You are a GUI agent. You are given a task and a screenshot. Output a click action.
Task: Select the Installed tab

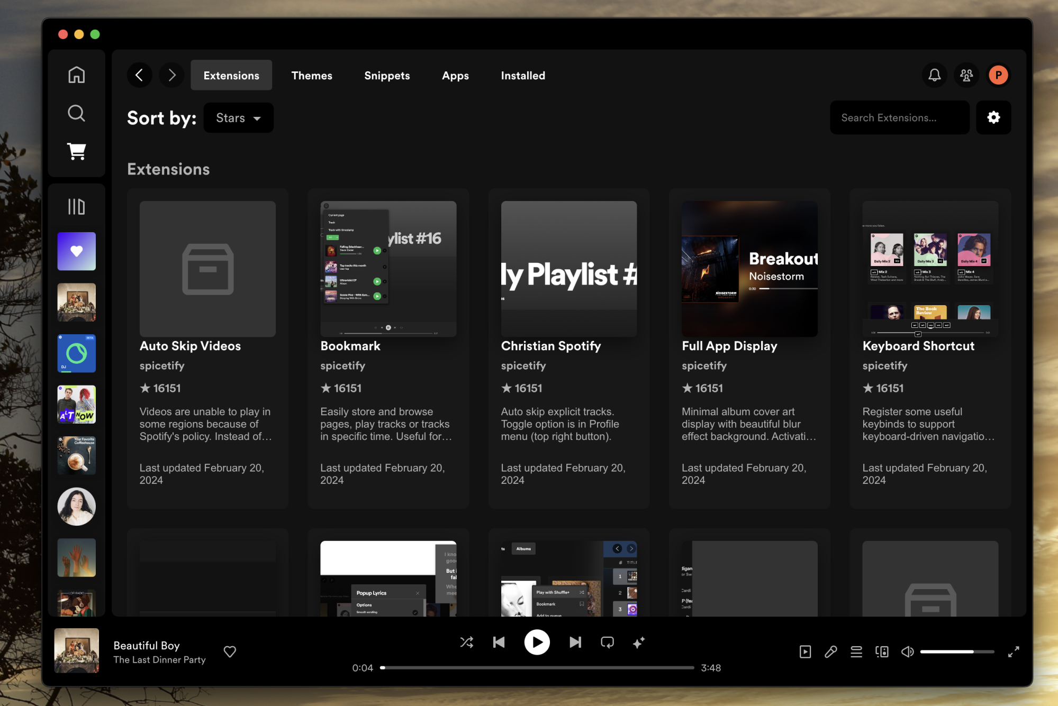523,75
